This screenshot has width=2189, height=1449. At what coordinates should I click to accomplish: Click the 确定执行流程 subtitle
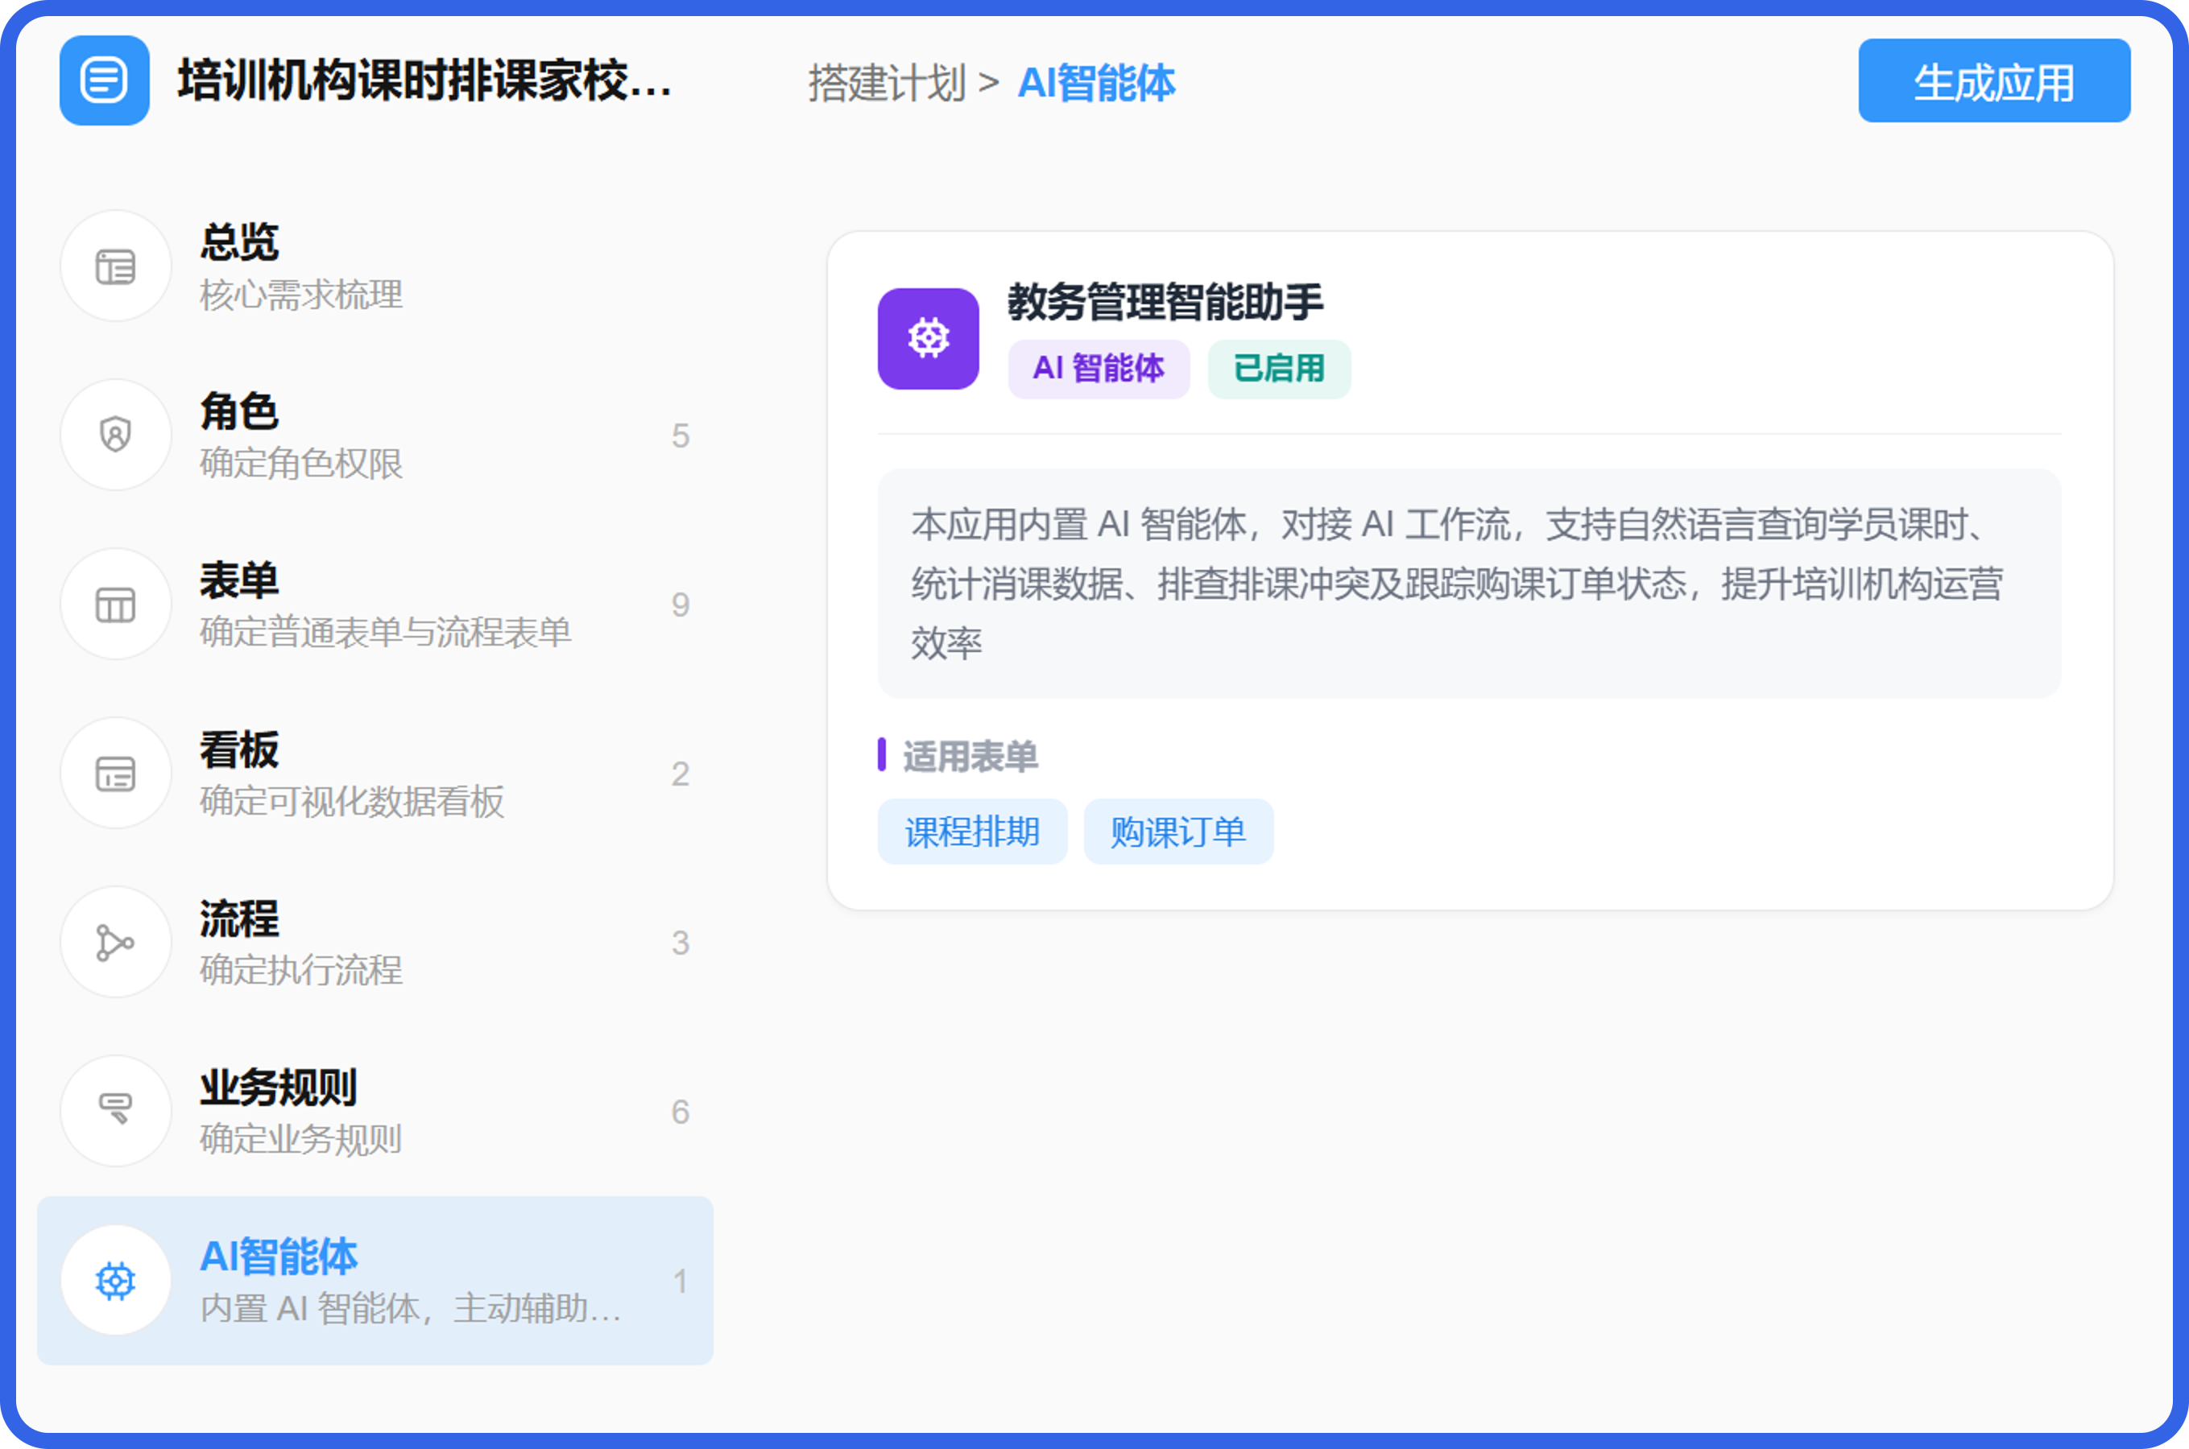(x=301, y=972)
